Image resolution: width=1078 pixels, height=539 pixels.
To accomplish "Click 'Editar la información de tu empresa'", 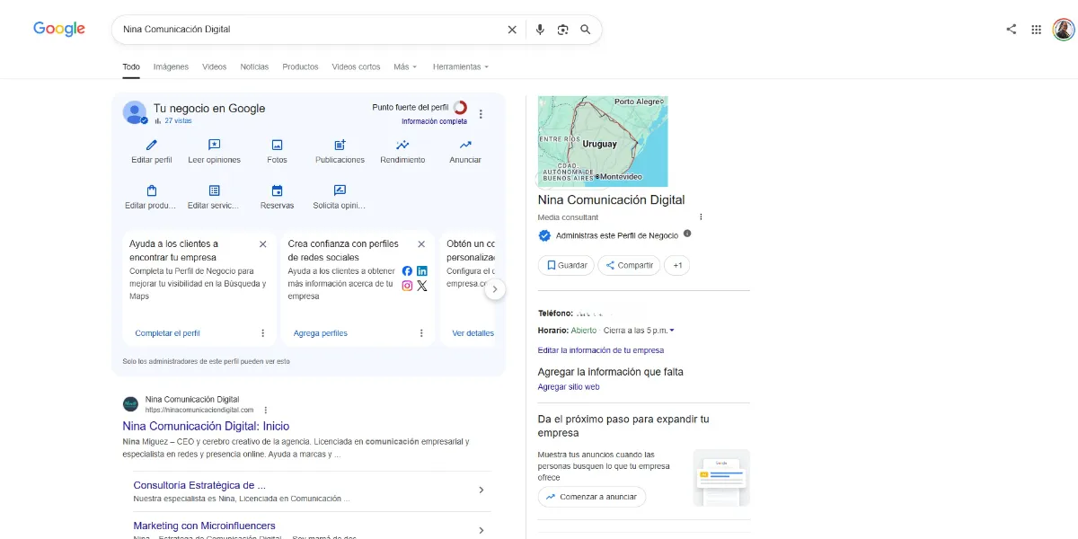I will click(601, 350).
